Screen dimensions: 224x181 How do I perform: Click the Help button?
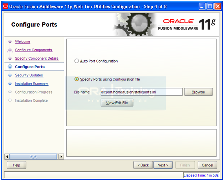16,165
